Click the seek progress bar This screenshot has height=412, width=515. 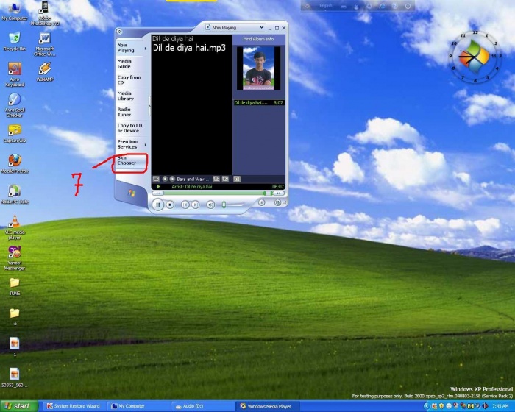coord(218,193)
